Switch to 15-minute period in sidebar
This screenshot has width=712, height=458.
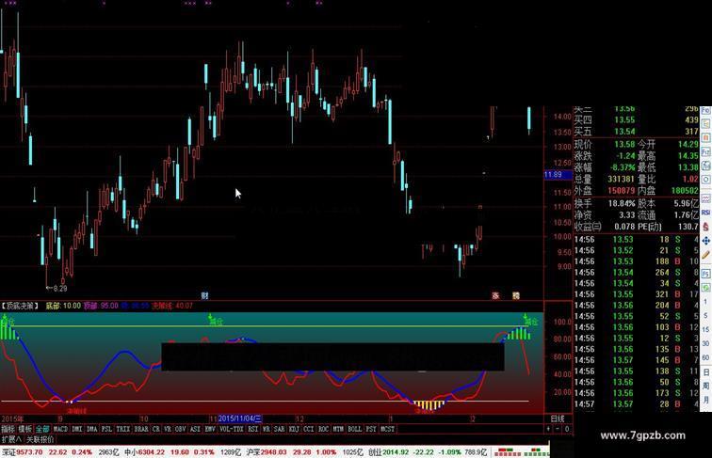[705, 330]
